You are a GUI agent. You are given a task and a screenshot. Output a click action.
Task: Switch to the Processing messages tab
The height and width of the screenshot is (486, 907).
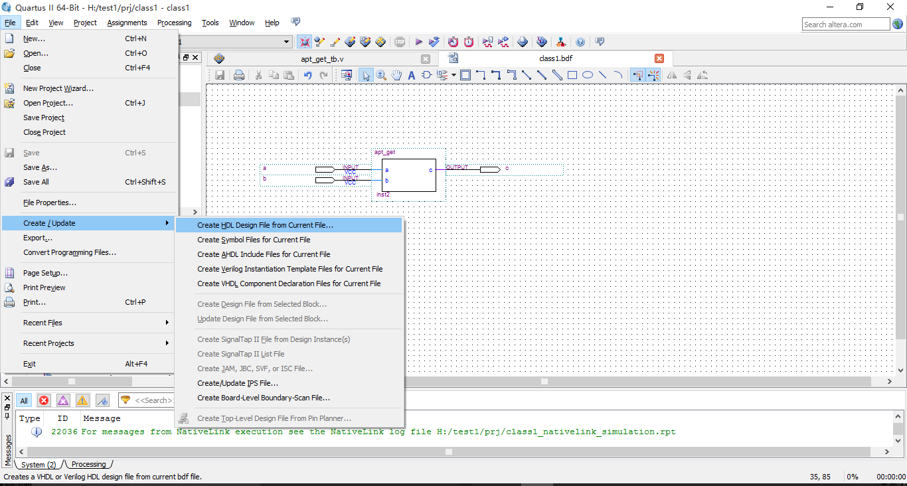click(88, 465)
